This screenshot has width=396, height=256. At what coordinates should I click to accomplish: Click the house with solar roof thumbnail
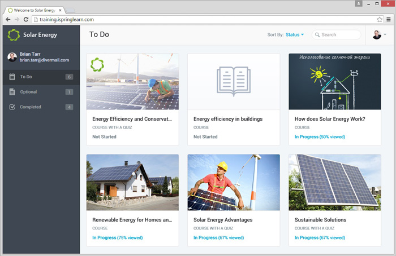(x=132, y=182)
